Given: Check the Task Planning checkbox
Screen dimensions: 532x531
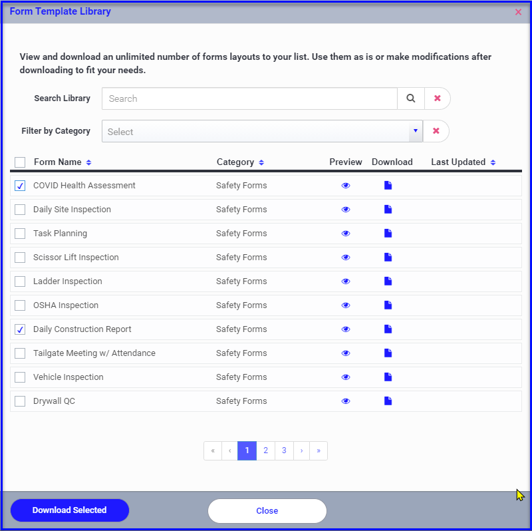Looking at the screenshot, I should coord(20,234).
